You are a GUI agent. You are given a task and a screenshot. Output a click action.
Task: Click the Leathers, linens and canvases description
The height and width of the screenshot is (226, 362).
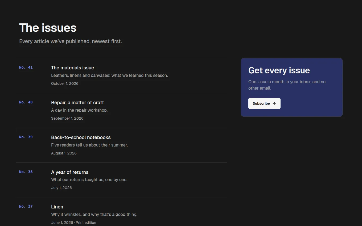pyautogui.click(x=109, y=75)
